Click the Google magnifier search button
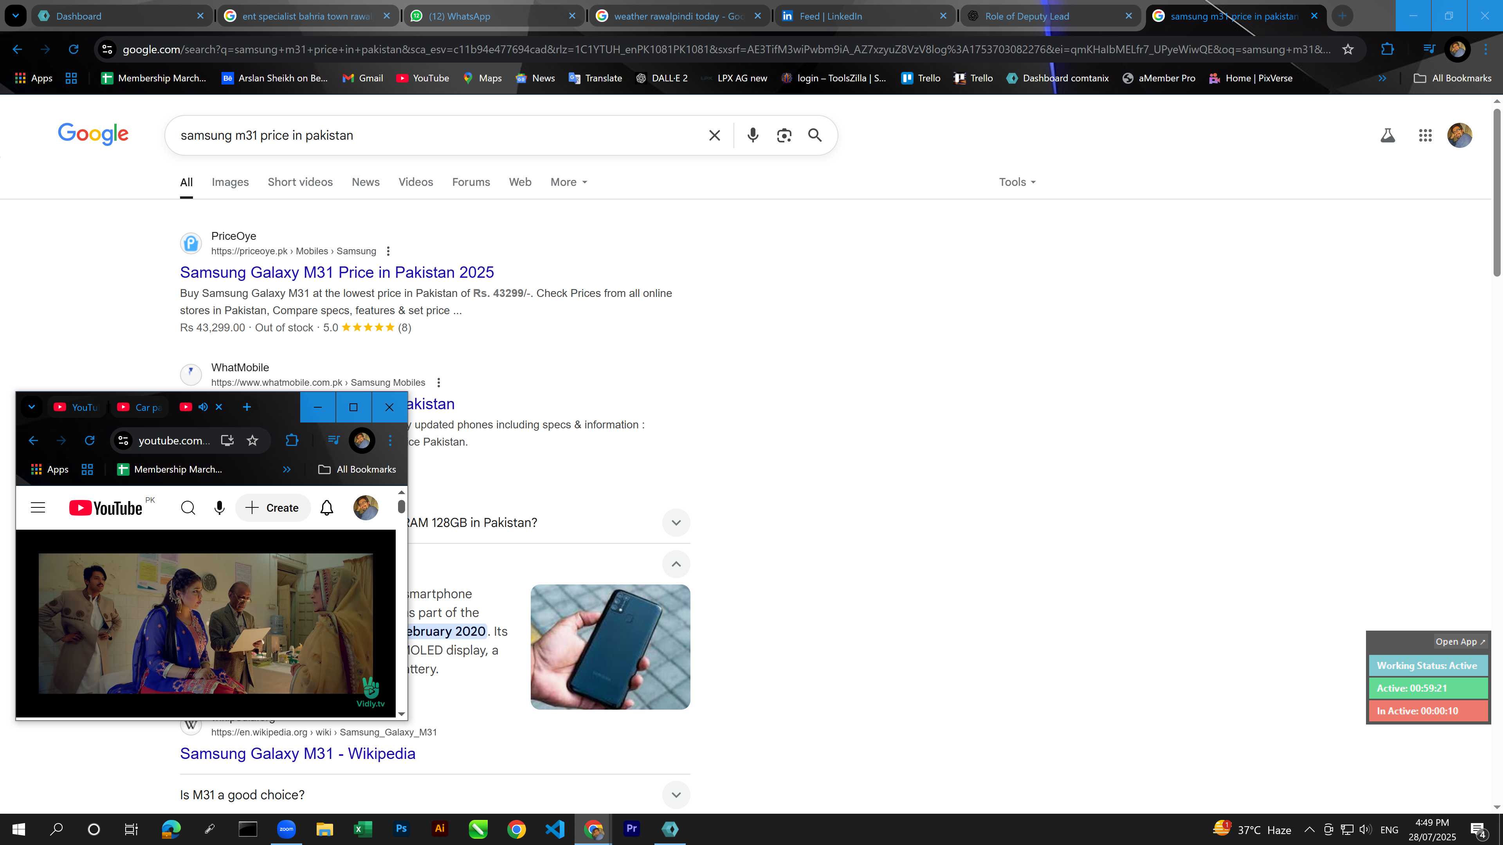The height and width of the screenshot is (845, 1503). click(815, 135)
